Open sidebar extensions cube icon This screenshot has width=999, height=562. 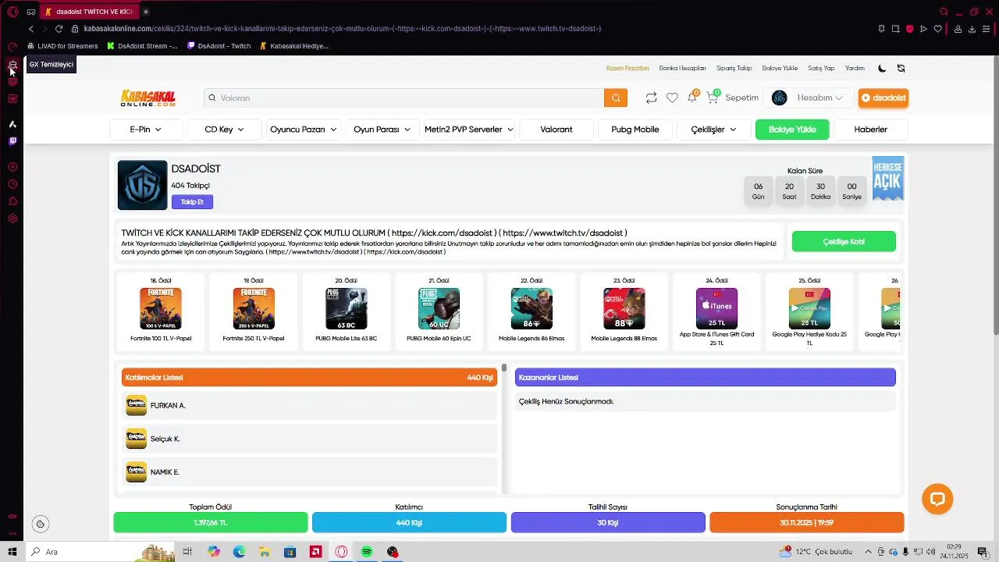(12, 201)
